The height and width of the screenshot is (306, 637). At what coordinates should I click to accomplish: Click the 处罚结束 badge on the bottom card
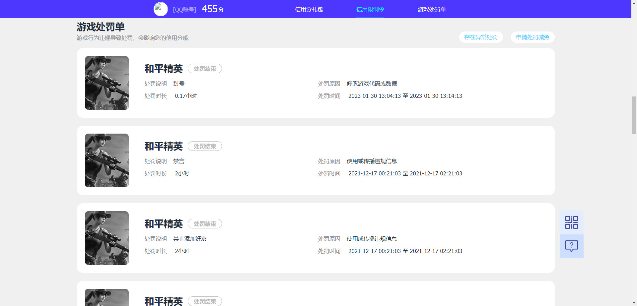(x=205, y=301)
